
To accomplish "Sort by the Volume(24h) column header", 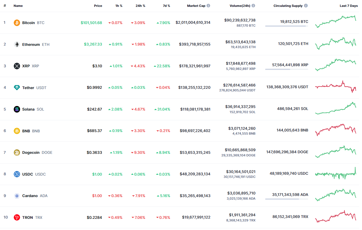I will point(240,6).
